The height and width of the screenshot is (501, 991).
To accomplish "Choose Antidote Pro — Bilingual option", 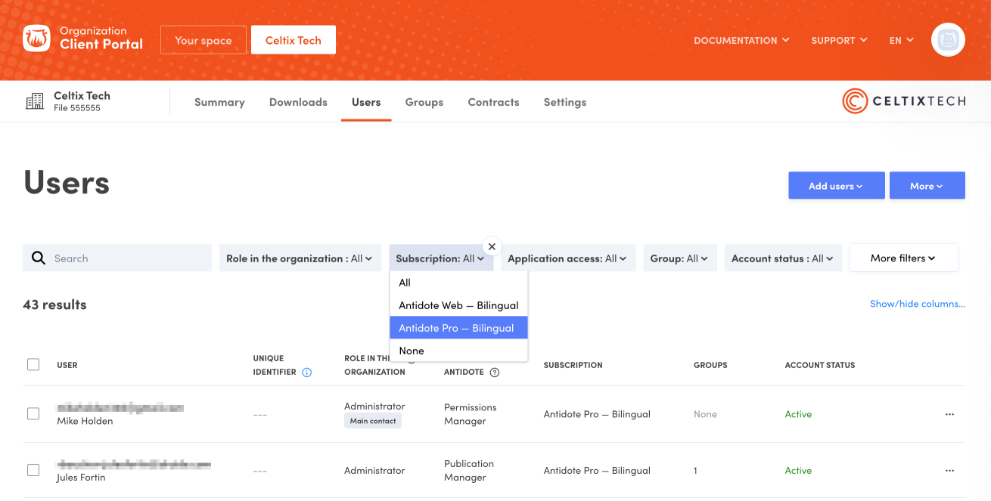I will pyautogui.click(x=457, y=328).
